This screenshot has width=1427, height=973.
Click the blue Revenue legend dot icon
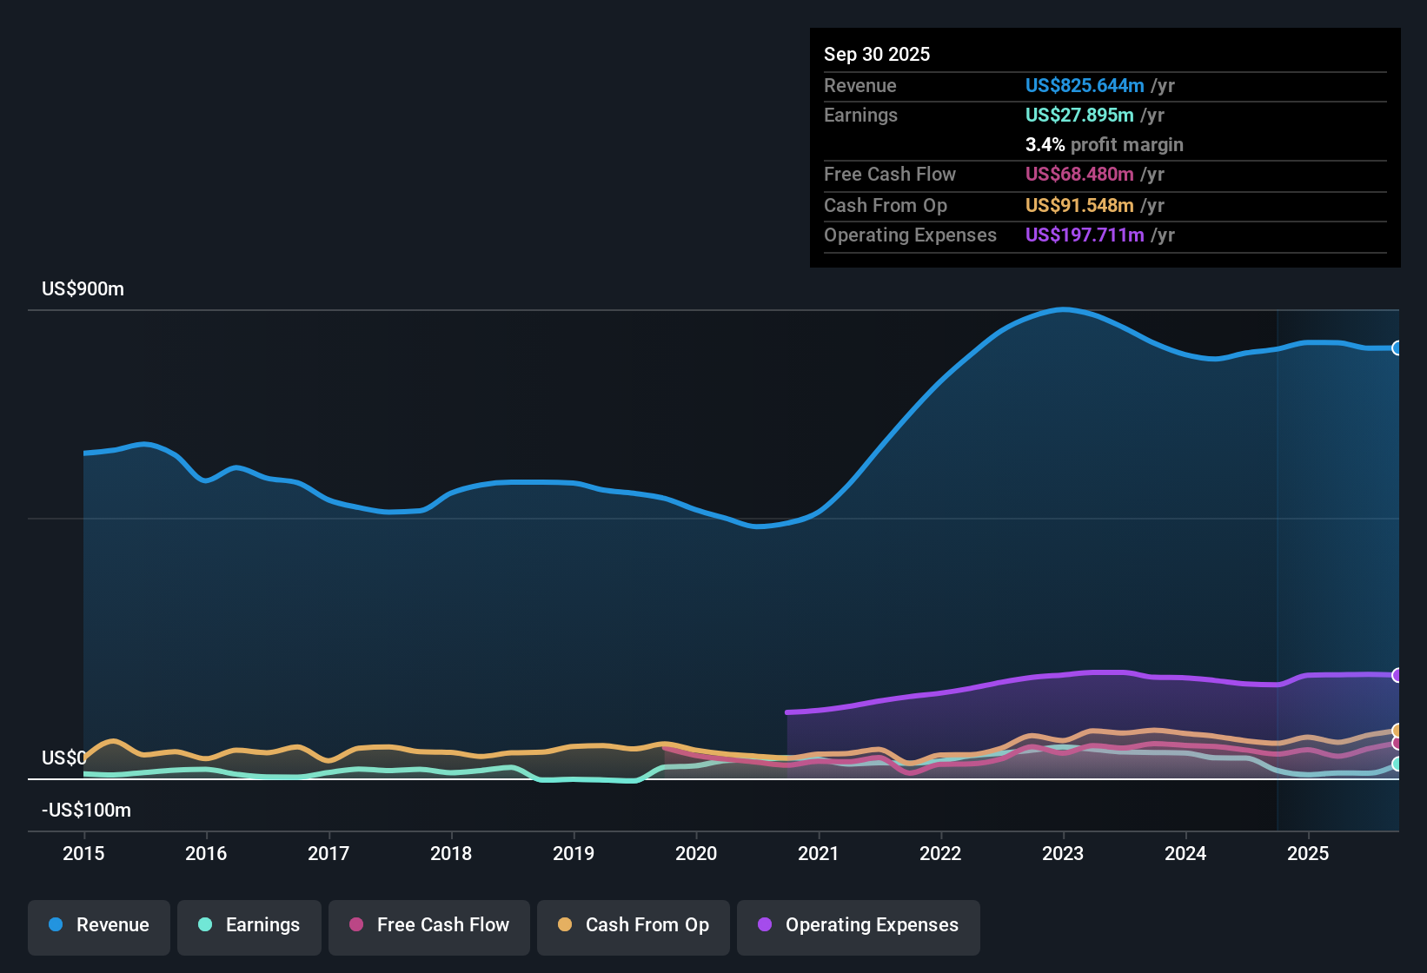click(55, 925)
